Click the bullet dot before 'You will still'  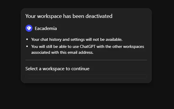pyautogui.click(x=27, y=46)
